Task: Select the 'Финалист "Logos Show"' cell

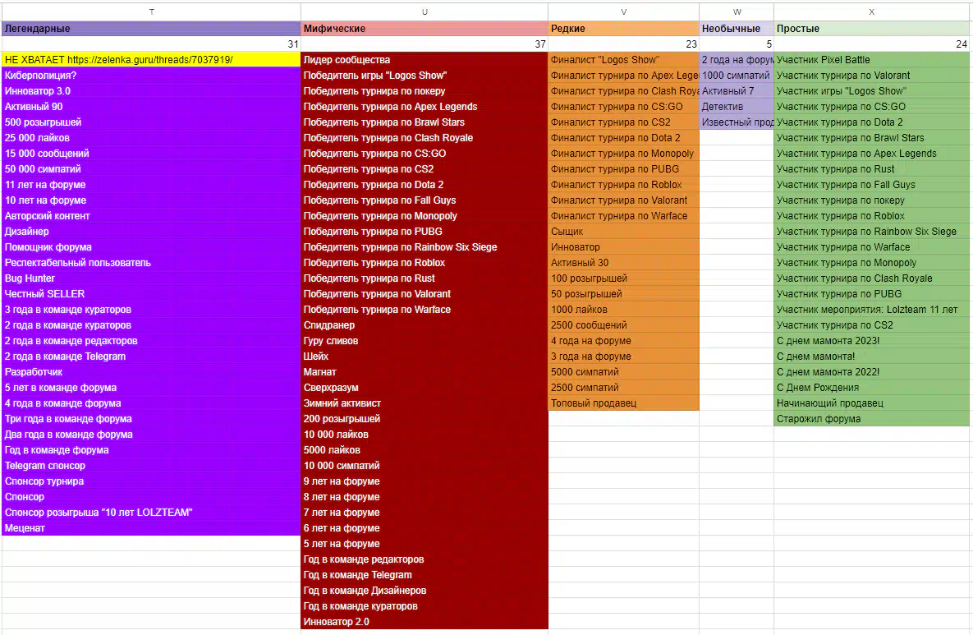Action: (x=624, y=60)
